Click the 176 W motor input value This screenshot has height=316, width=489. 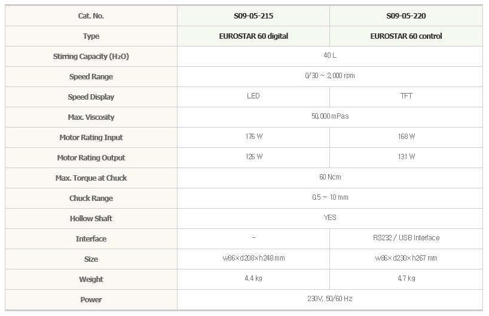pyautogui.click(x=254, y=137)
